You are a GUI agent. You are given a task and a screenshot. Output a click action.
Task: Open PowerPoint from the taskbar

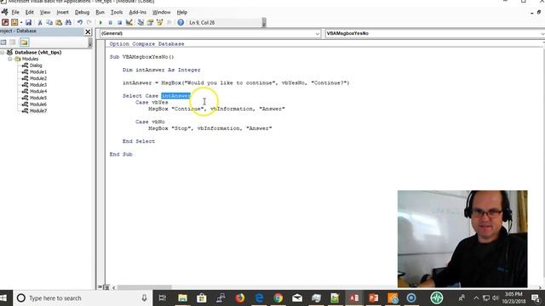[x=374, y=298]
